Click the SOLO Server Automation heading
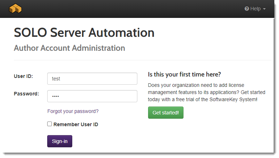 [84, 33]
